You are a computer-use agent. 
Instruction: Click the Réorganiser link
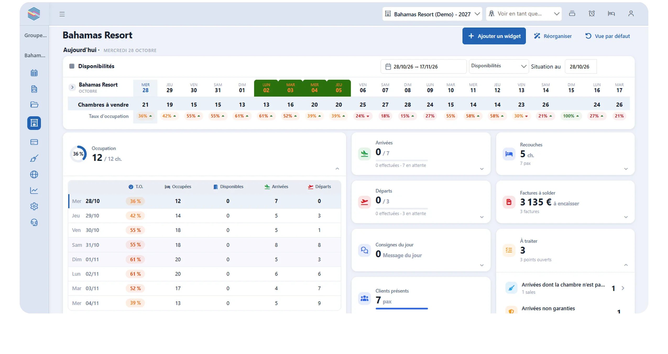click(553, 36)
